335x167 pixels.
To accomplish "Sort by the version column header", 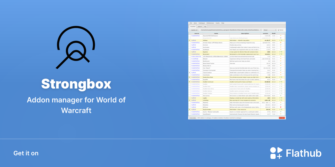I will pos(265,33).
